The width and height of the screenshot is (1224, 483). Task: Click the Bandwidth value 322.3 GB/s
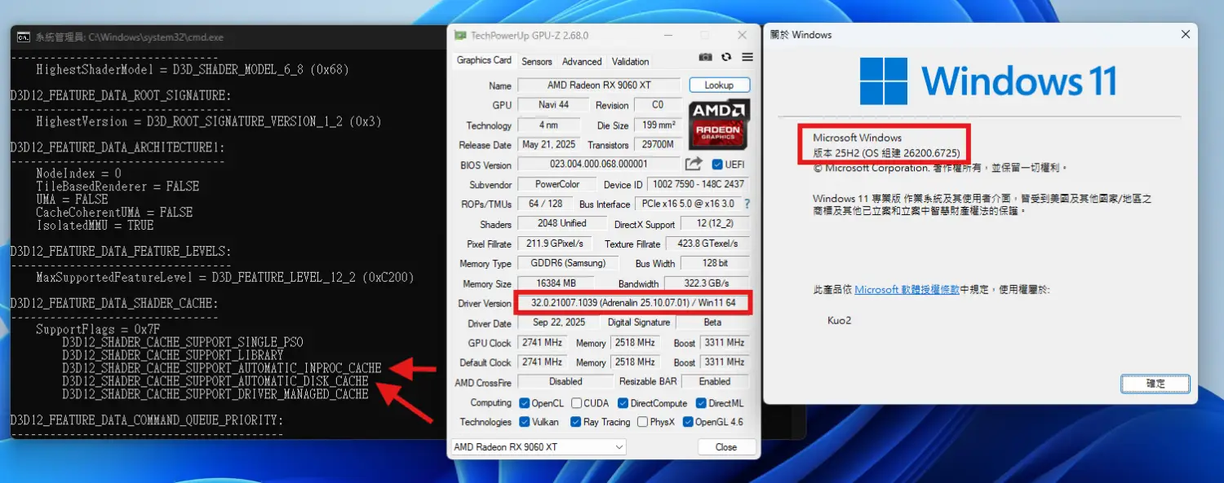pyautogui.click(x=707, y=283)
